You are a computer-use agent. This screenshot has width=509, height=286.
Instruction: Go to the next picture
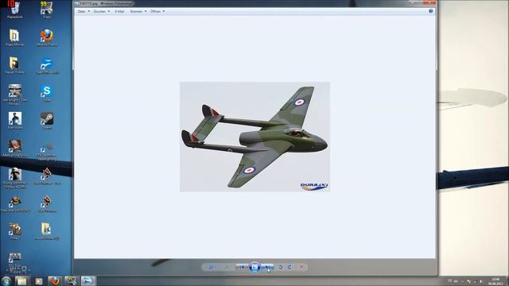click(x=268, y=267)
